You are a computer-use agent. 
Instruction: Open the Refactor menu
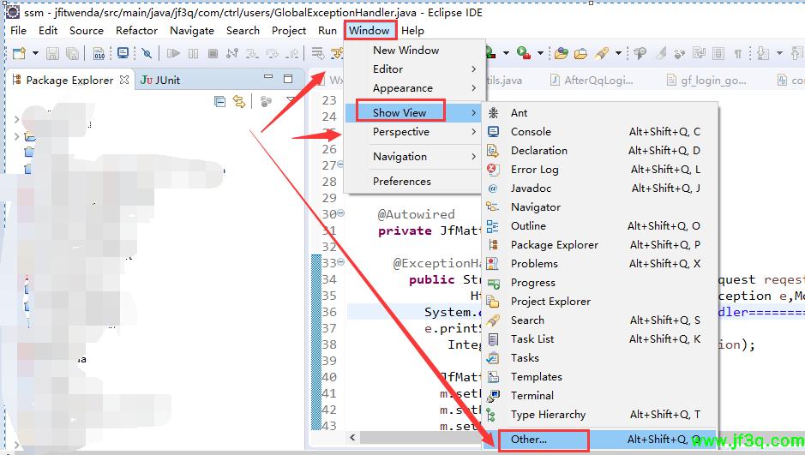tap(136, 30)
